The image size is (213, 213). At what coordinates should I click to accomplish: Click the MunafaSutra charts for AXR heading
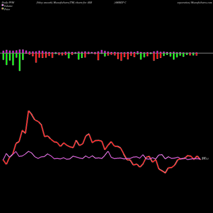tap(64, 3)
